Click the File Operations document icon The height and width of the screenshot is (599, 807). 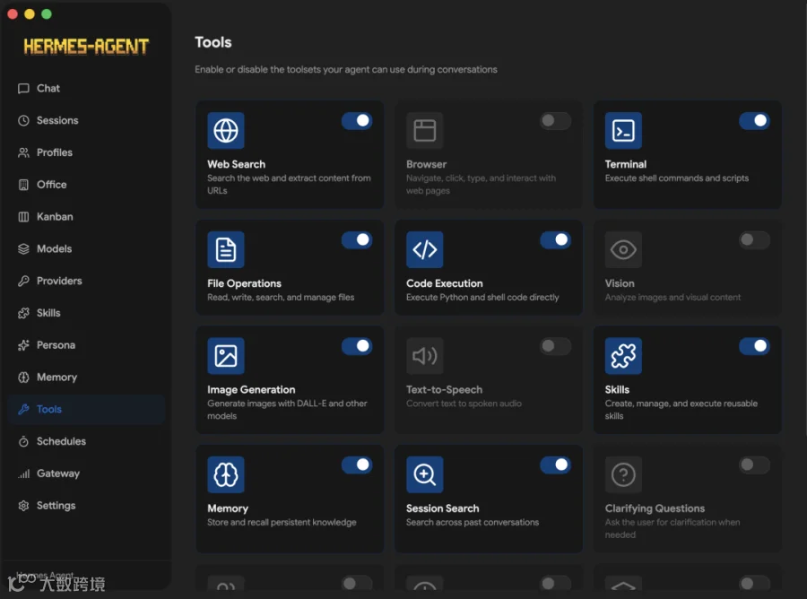click(x=225, y=249)
